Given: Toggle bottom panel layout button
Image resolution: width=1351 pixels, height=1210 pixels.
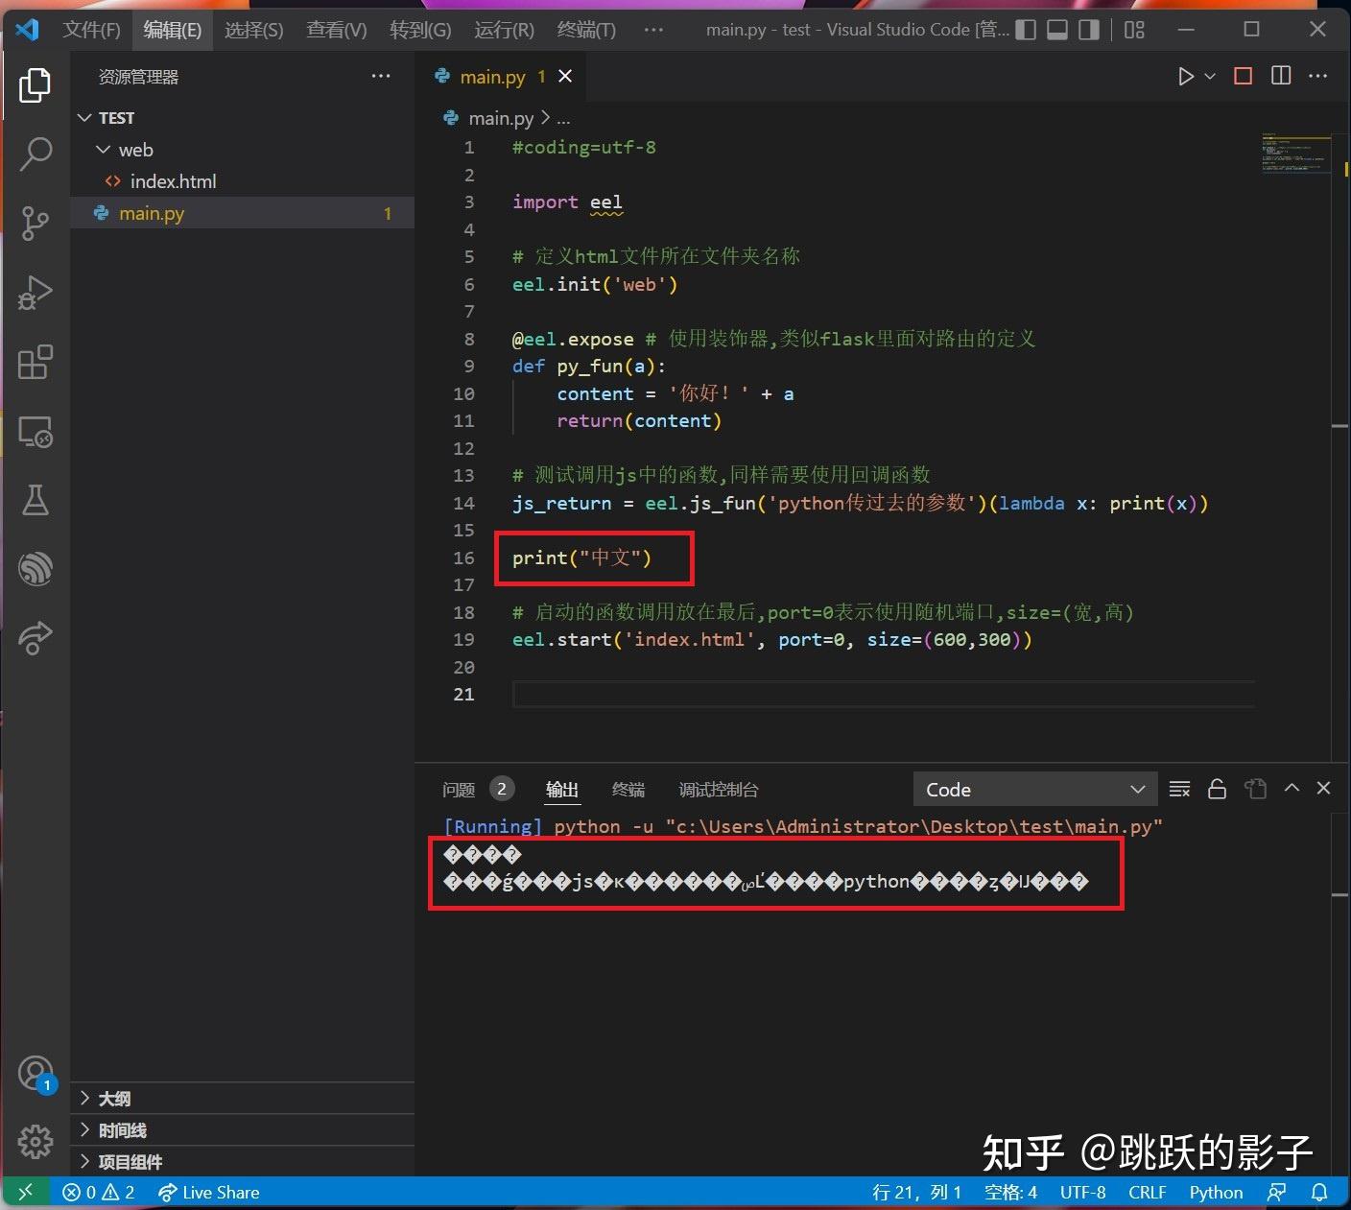Looking at the screenshot, I should coord(1057,30).
